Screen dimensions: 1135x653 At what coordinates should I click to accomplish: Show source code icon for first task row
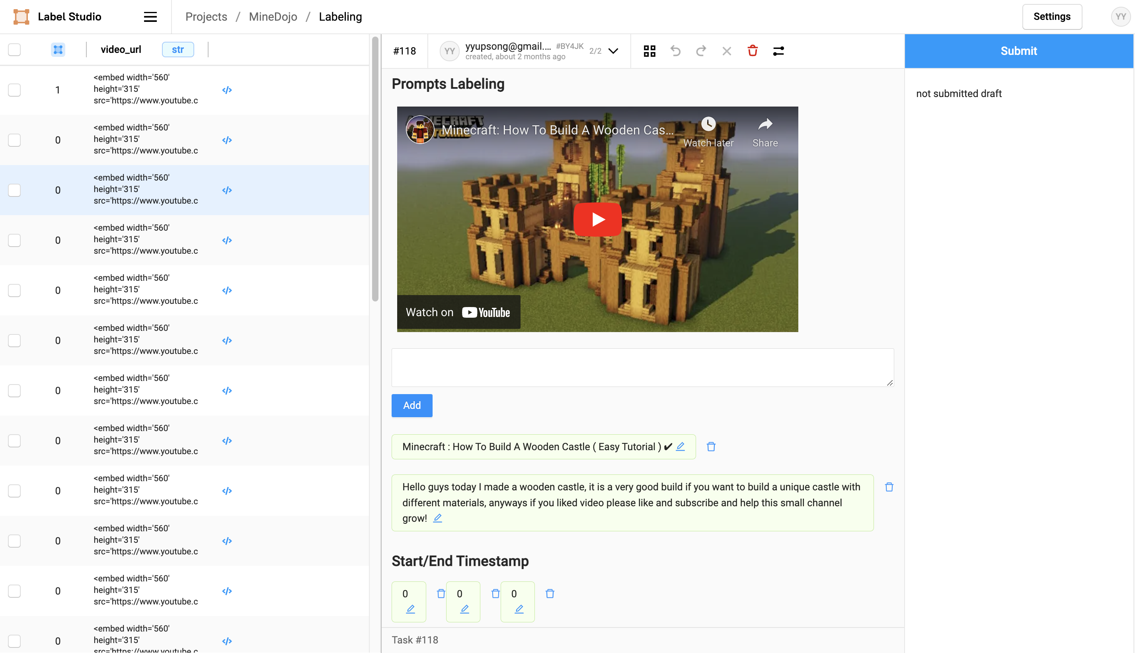(x=226, y=90)
